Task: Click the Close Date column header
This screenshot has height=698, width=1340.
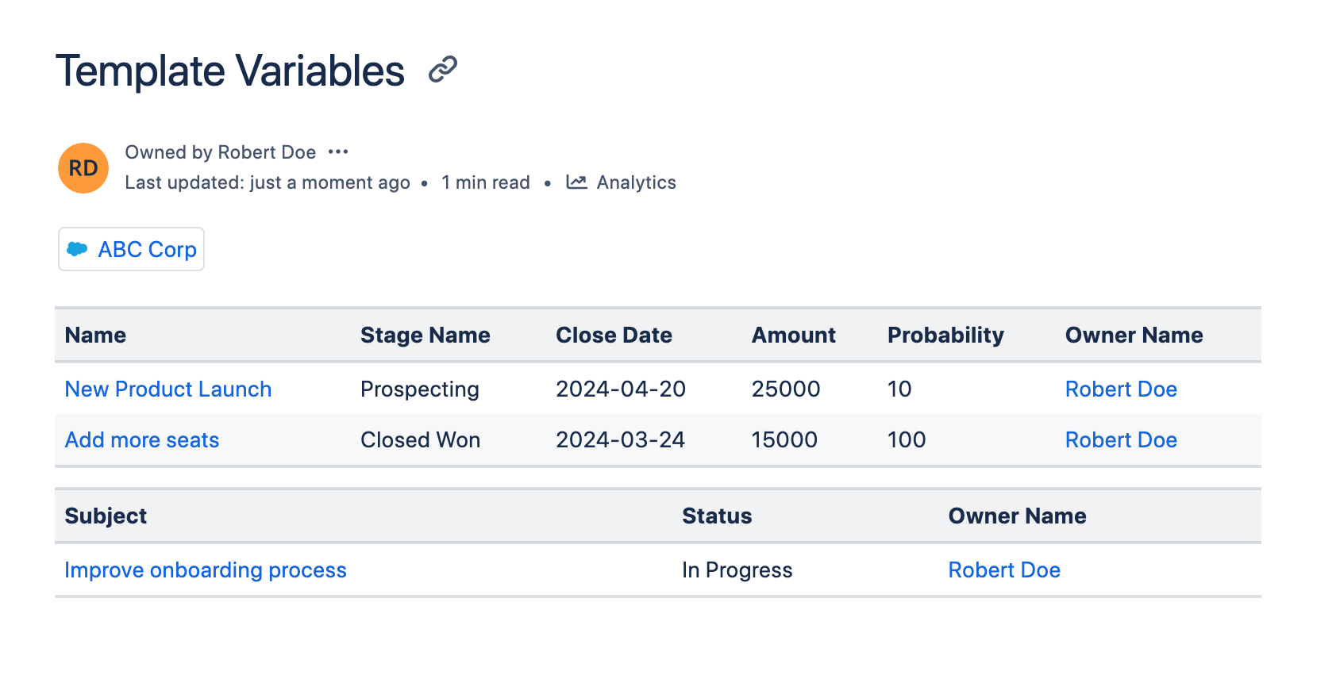Action: pyautogui.click(x=614, y=335)
